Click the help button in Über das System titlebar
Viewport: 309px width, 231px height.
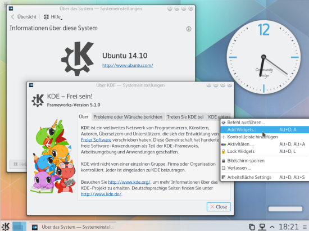[170, 8]
